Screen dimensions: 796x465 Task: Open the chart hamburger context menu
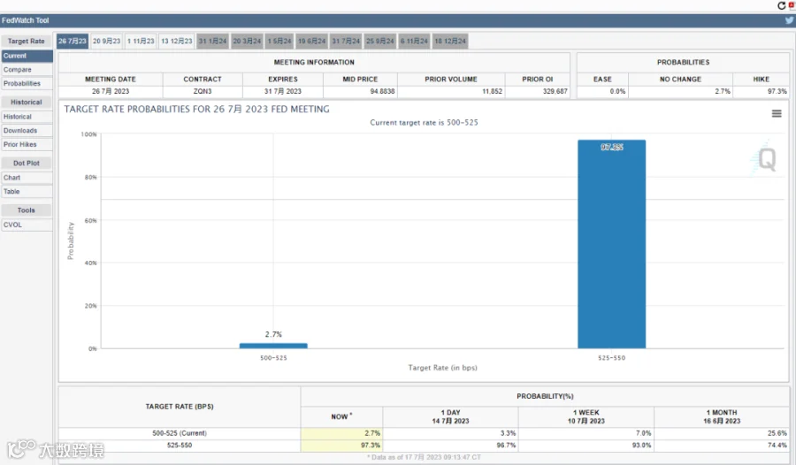click(x=777, y=114)
